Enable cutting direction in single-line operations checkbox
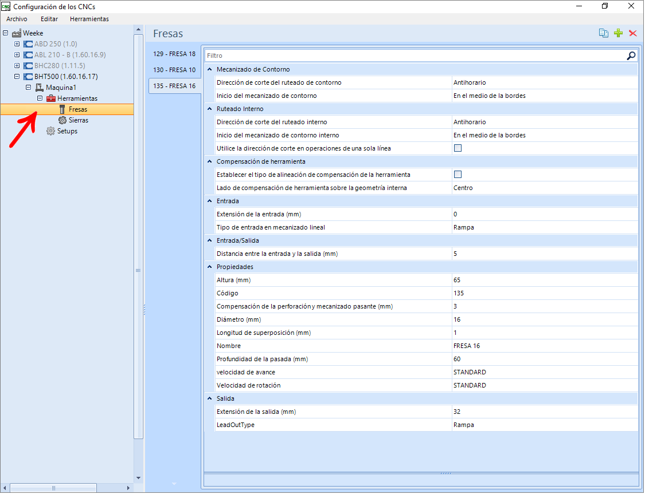Image resolution: width=645 pixels, height=494 pixels. point(458,148)
